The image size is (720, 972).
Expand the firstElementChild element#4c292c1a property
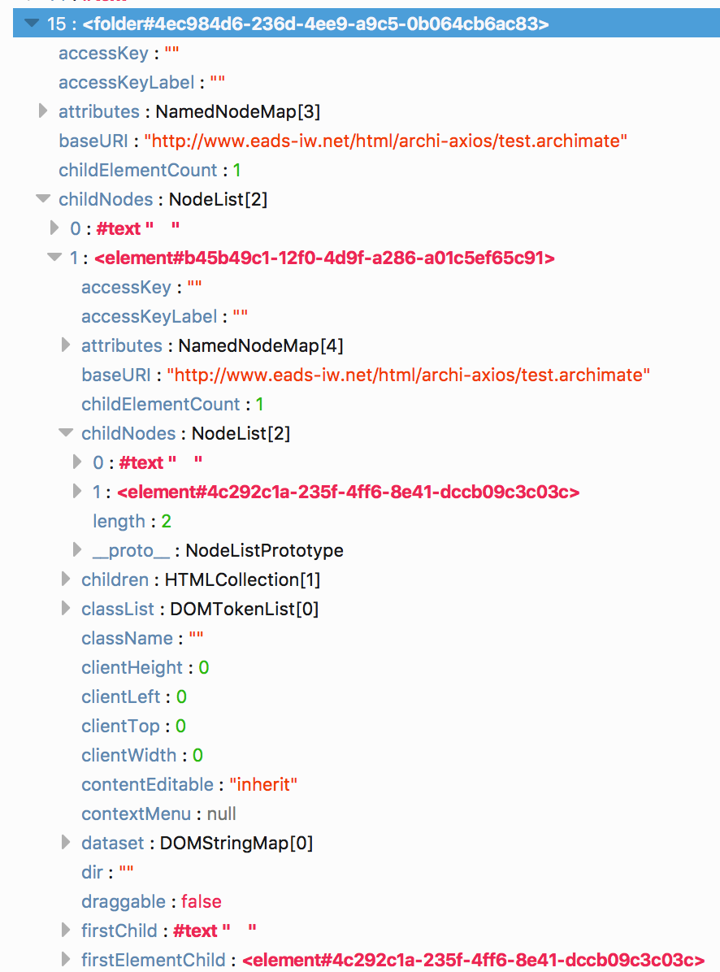pos(65,960)
